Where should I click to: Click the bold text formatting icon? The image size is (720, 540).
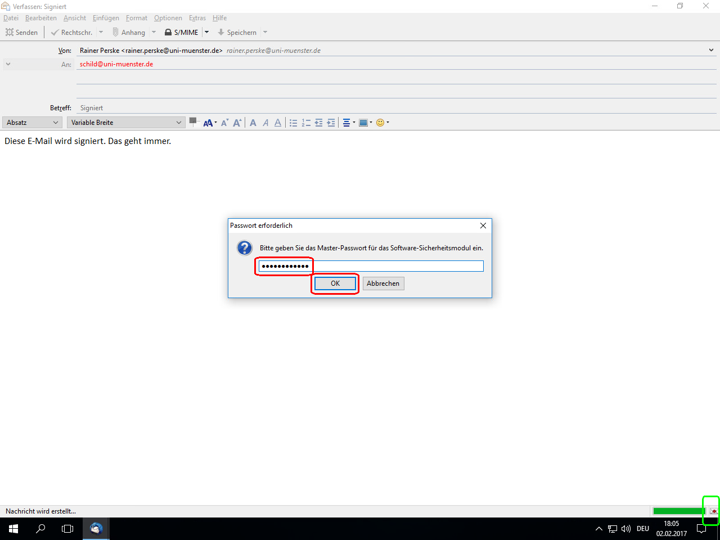pyautogui.click(x=253, y=123)
